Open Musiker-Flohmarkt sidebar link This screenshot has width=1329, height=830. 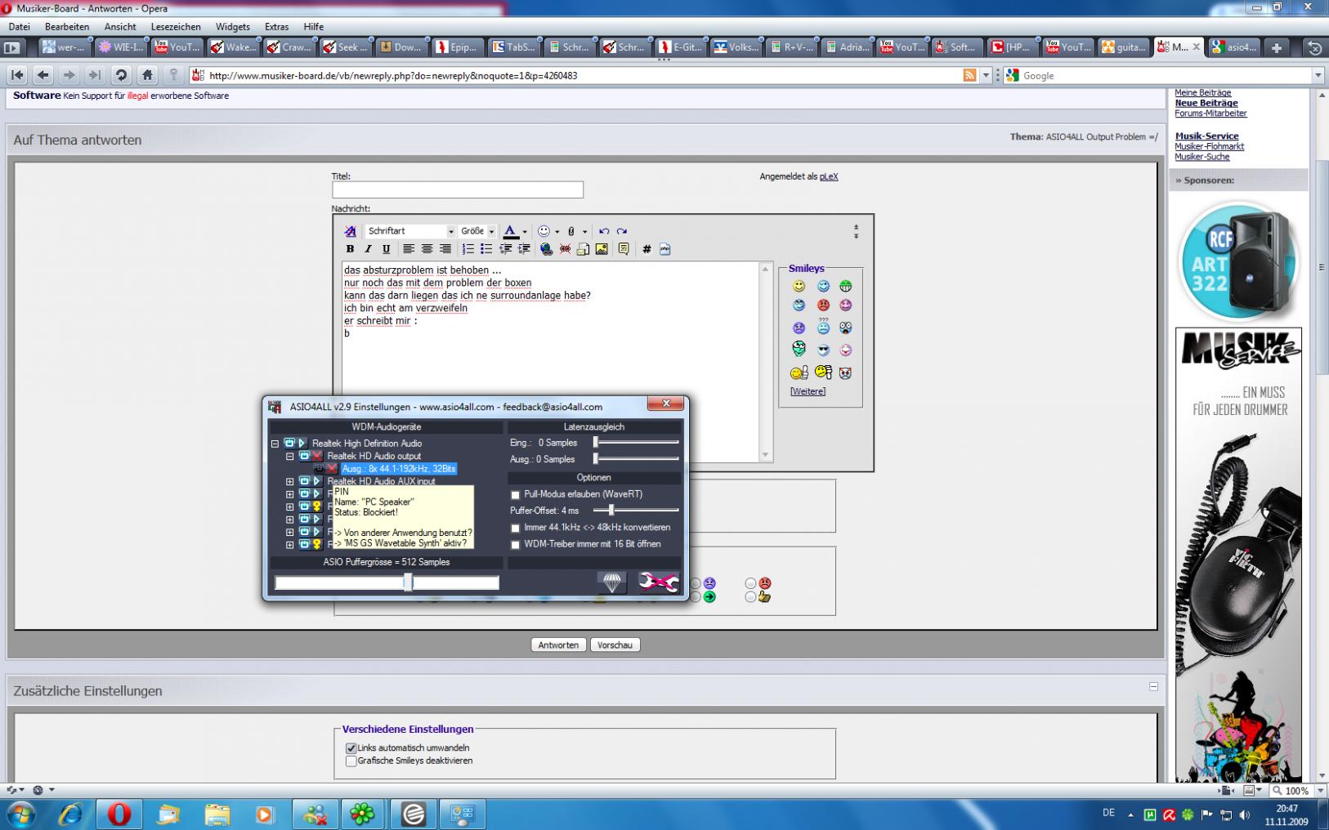(1210, 146)
